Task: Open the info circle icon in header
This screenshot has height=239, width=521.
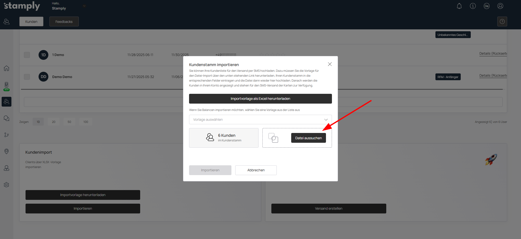Action: pyautogui.click(x=473, y=6)
